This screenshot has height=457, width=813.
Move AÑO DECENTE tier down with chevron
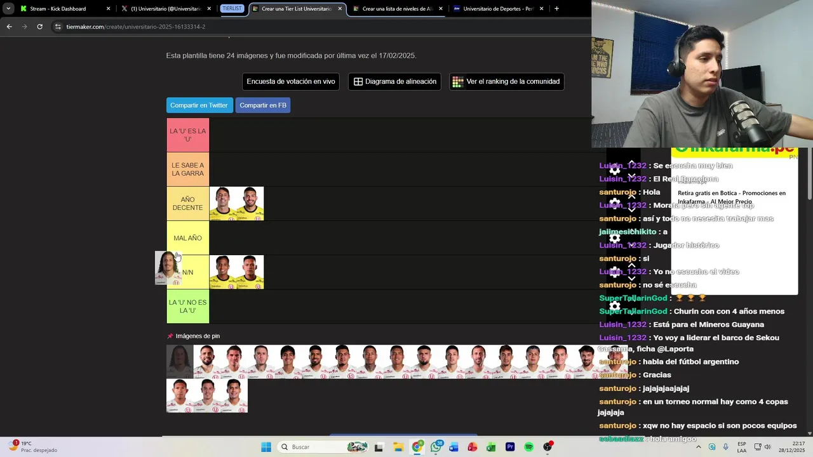[x=631, y=210]
